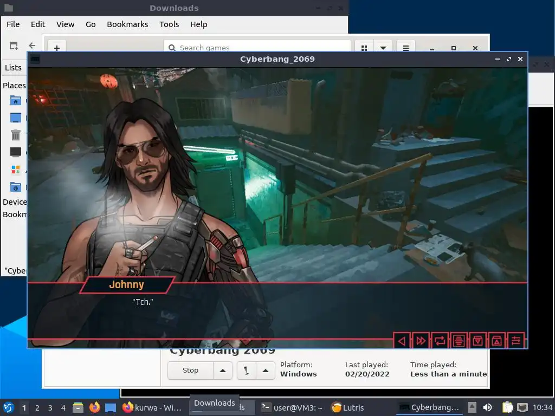
Task: Open the File menu in Downloads window
Action: [x=13, y=24]
